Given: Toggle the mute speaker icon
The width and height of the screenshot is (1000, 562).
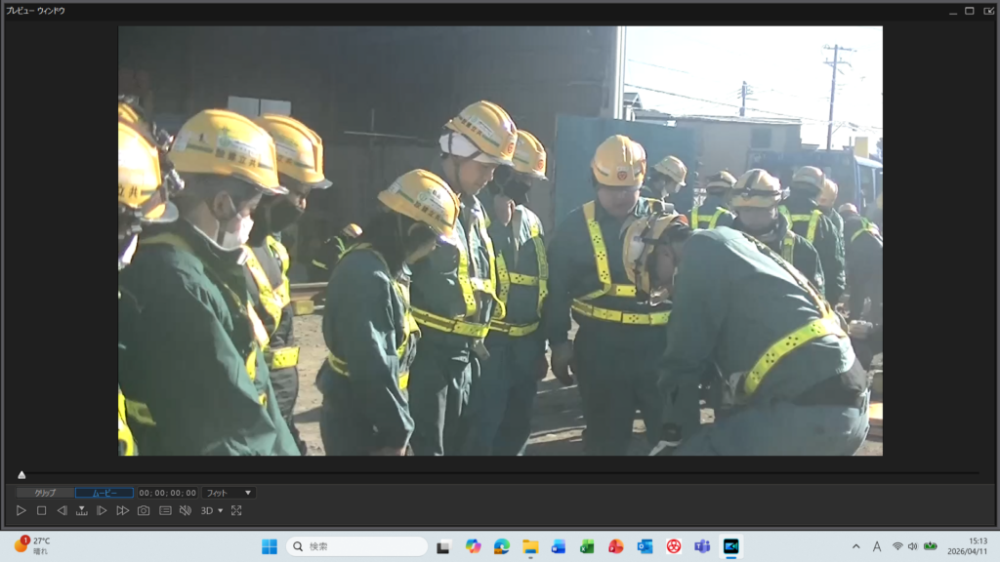Looking at the screenshot, I should pyautogui.click(x=186, y=510).
